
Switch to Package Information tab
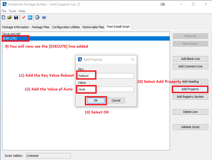click(x=16, y=27)
